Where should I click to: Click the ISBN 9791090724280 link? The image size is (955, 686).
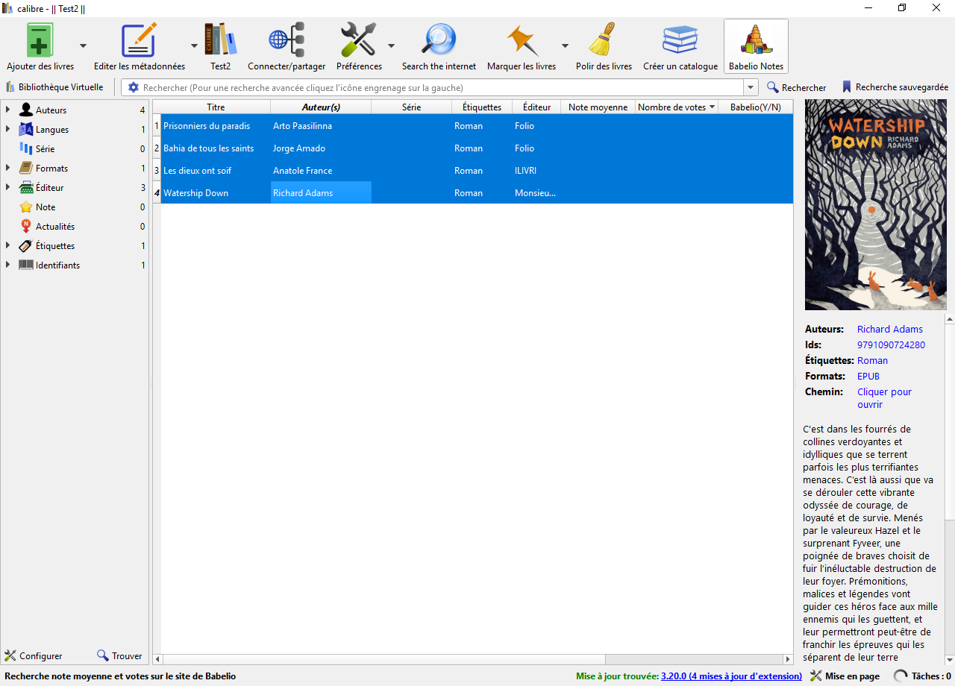(x=891, y=344)
